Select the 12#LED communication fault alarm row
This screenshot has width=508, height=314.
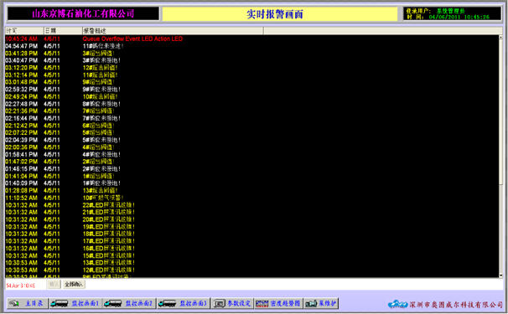click(251, 270)
